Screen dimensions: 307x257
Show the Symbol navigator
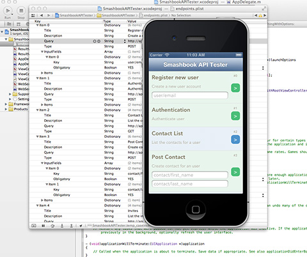pyautogui.click(x=19, y=24)
